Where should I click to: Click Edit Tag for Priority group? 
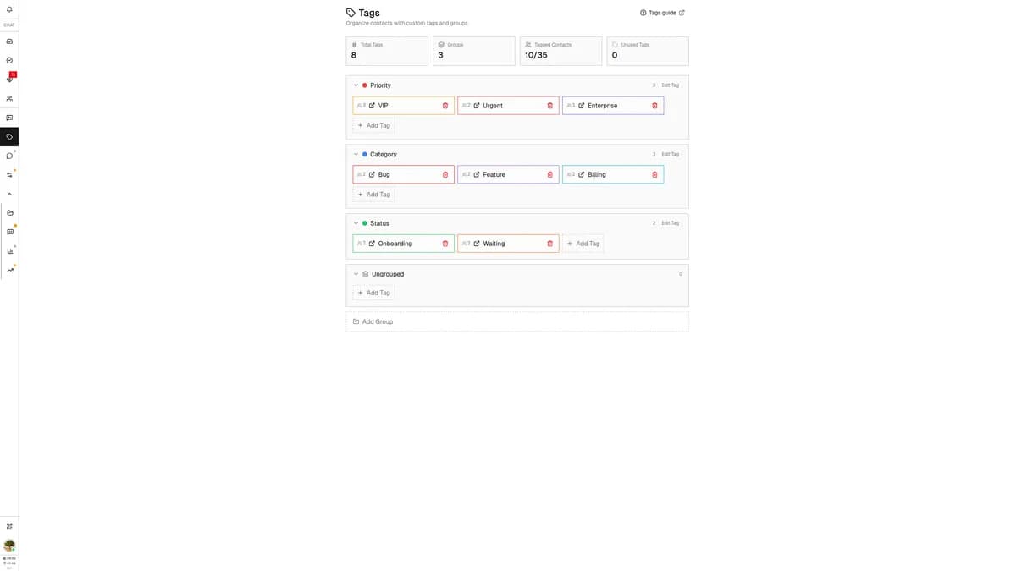coord(670,85)
